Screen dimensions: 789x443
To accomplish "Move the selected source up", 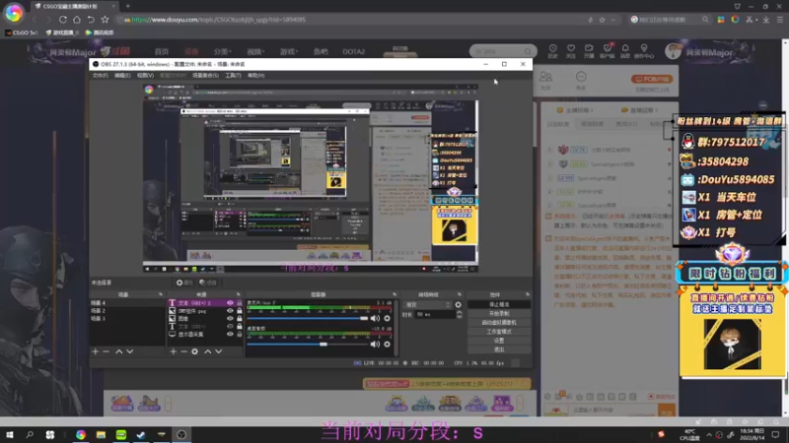I will [208, 351].
